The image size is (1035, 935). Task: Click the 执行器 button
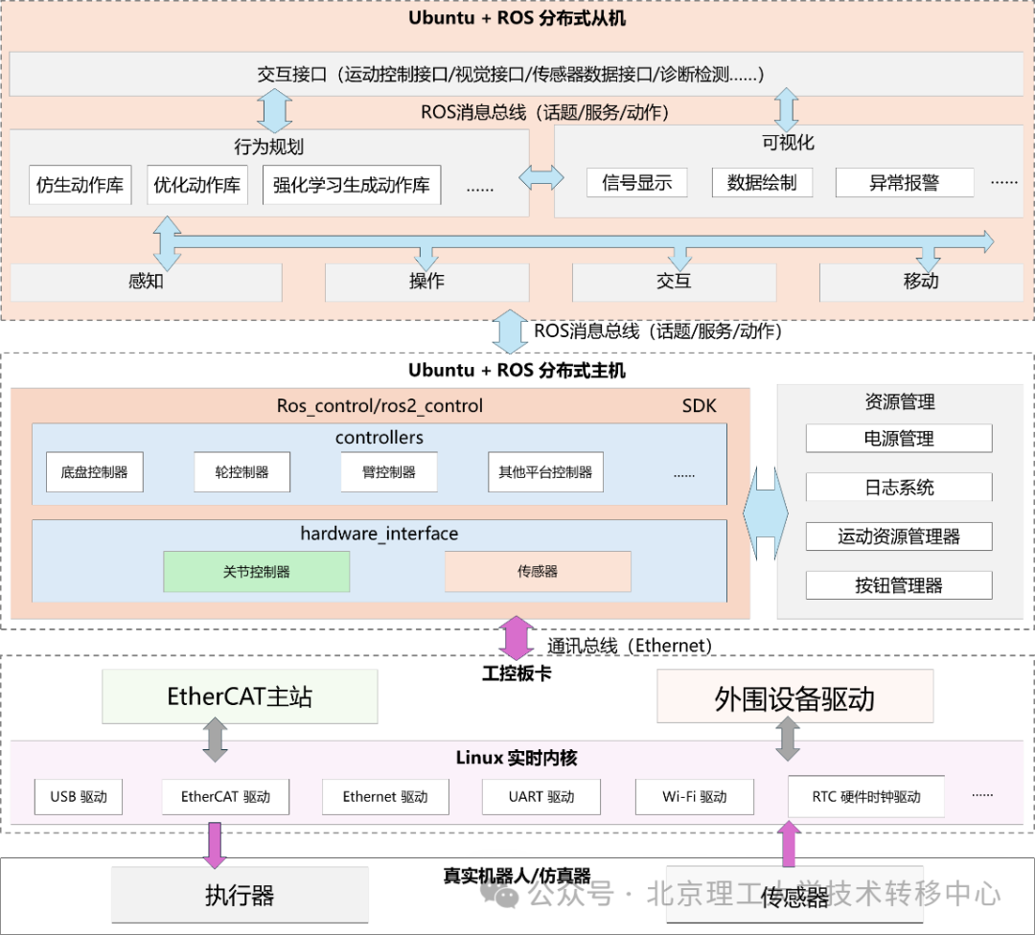pyautogui.click(x=240, y=893)
